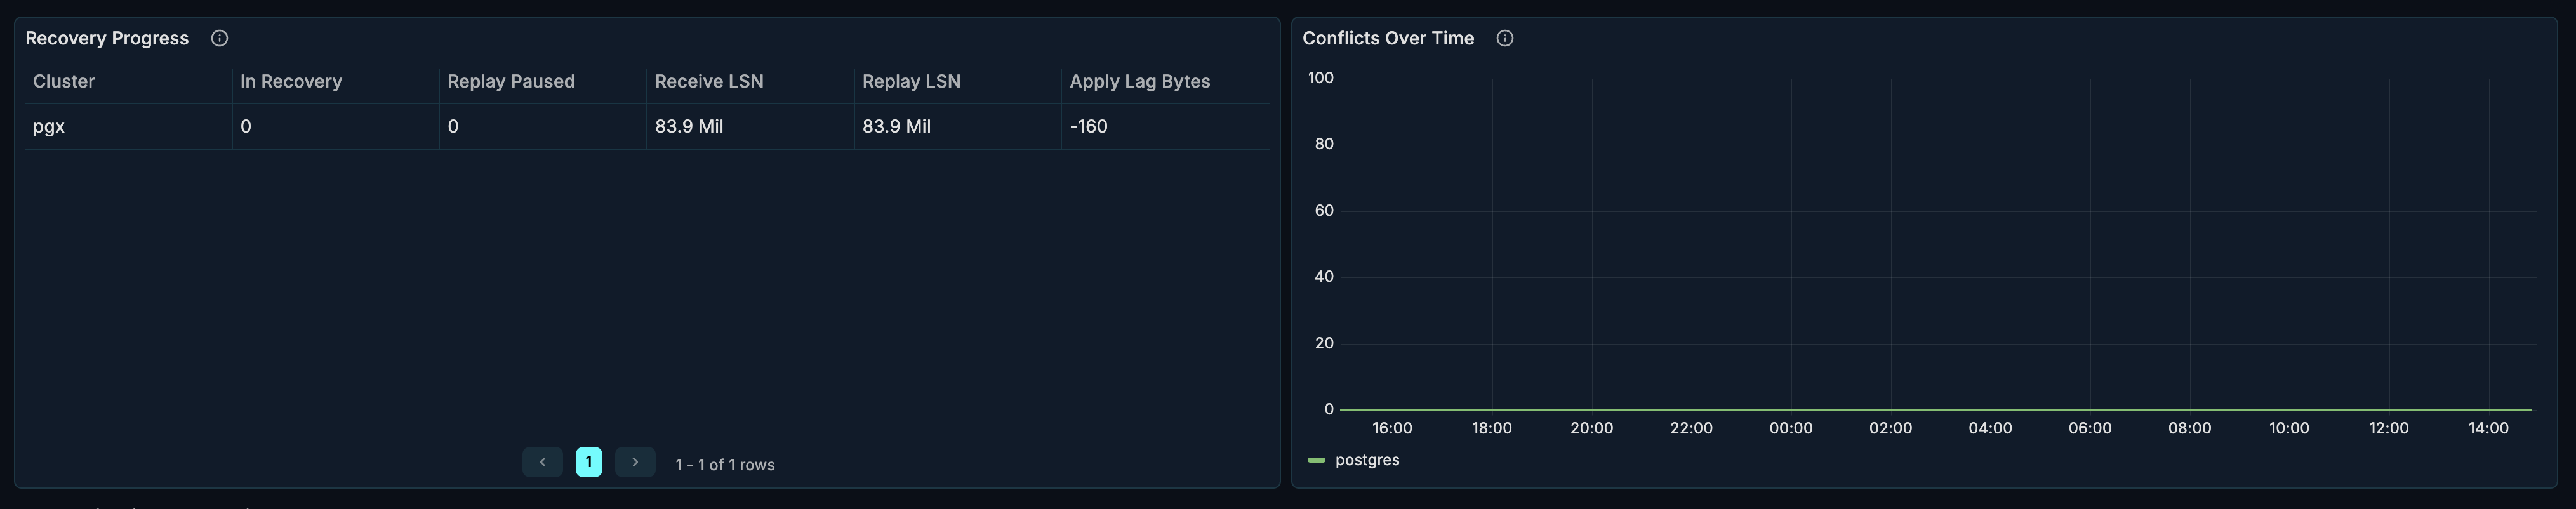
Task: Toggle the postgres series in the legend
Action: pos(1368,460)
